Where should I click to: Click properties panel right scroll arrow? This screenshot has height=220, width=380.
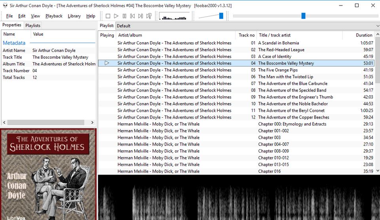(92, 122)
